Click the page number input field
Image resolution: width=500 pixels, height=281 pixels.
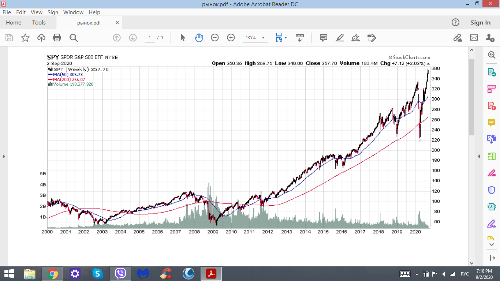click(x=150, y=38)
